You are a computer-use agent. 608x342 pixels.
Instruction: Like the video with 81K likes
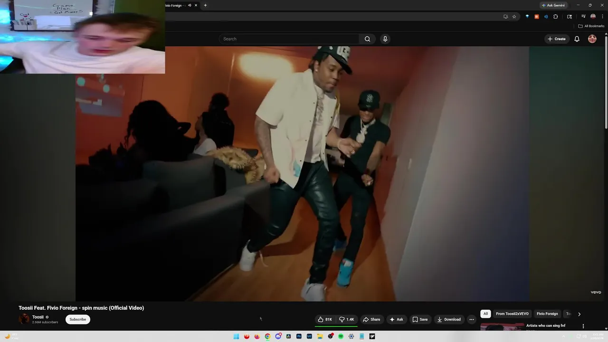[325, 320]
